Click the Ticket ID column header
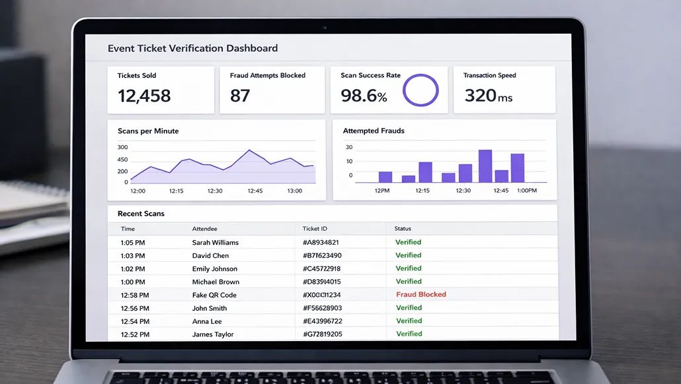 click(315, 229)
